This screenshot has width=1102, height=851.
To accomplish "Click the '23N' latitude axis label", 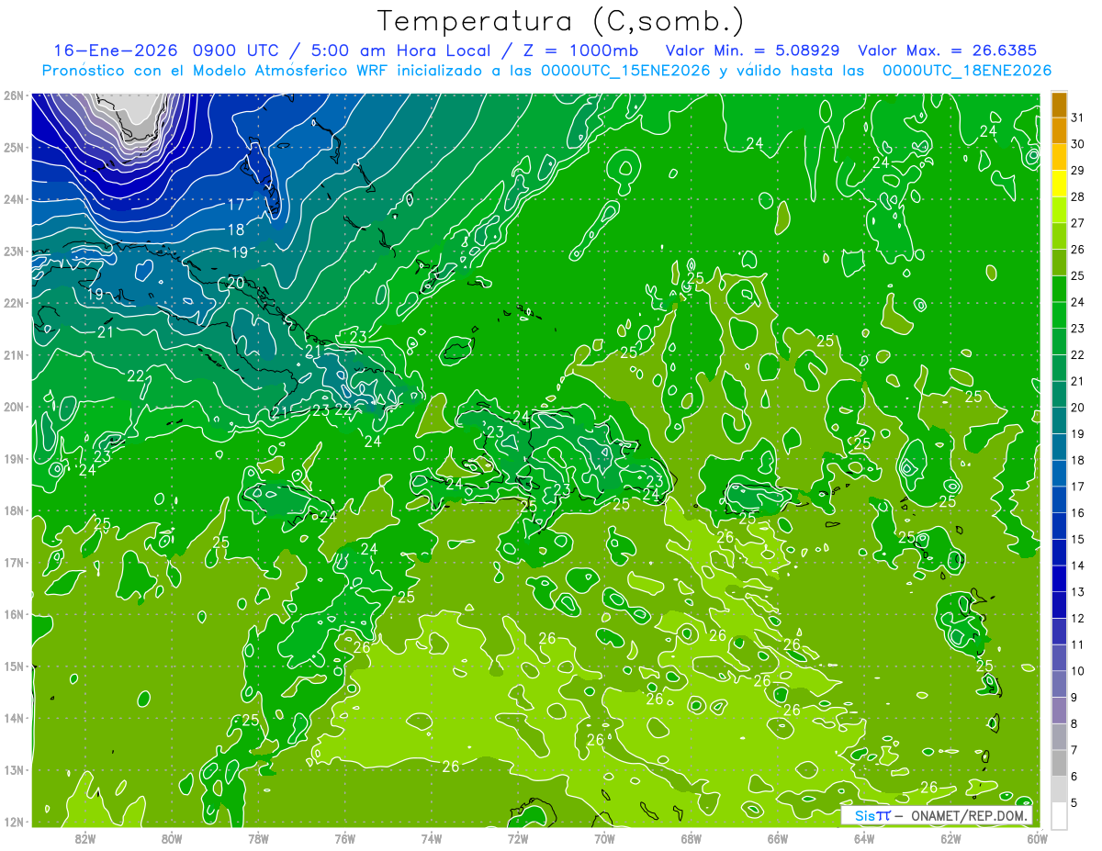I will [x=13, y=251].
